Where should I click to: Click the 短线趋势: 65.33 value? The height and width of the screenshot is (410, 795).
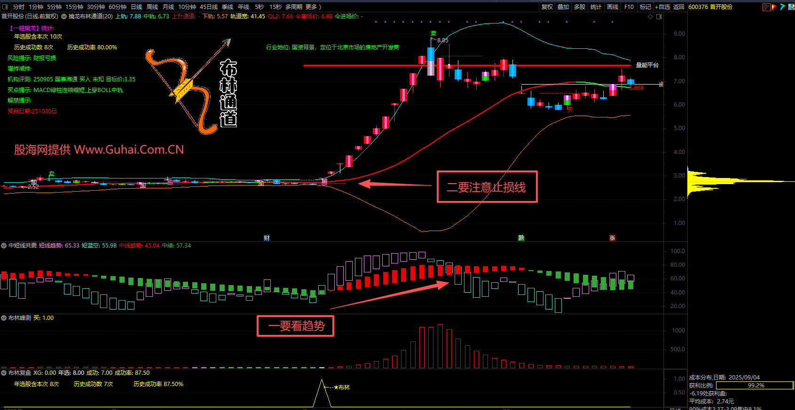(x=59, y=246)
